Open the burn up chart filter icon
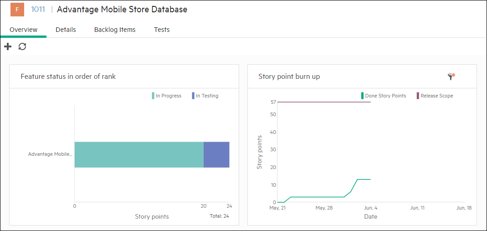487x231 pixels. pos(451,77)
